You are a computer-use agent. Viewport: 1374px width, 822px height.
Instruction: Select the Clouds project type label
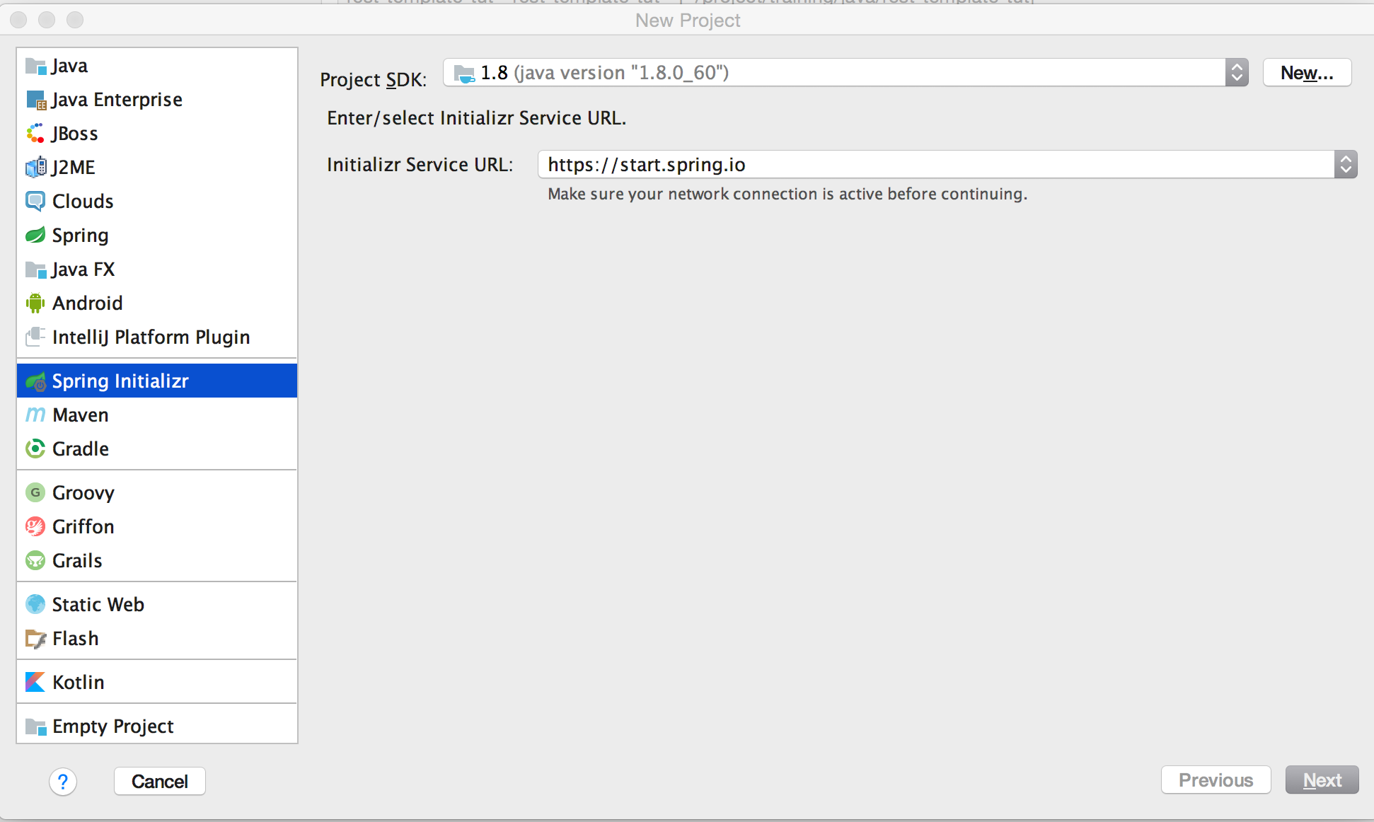pos(83,202)
